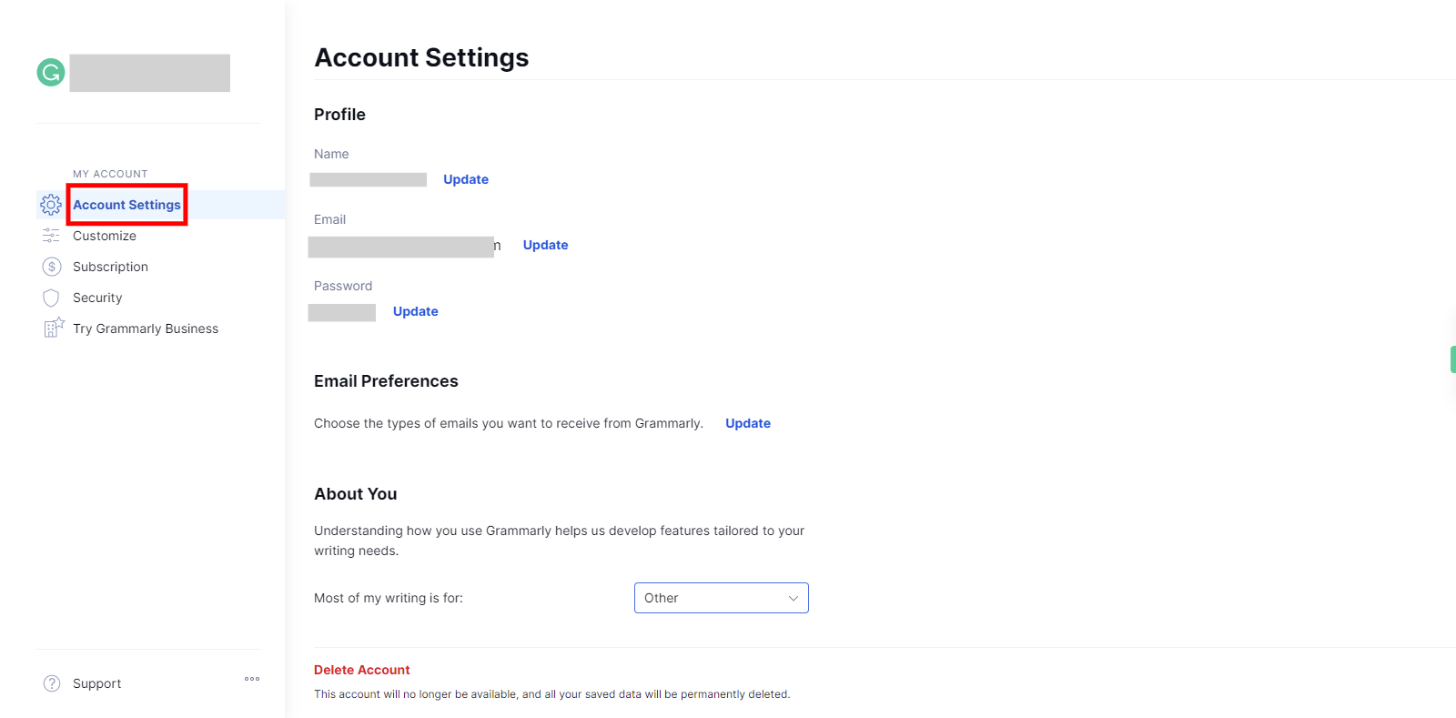
Task: Go to the Customize section
Action: coord(105,236)
